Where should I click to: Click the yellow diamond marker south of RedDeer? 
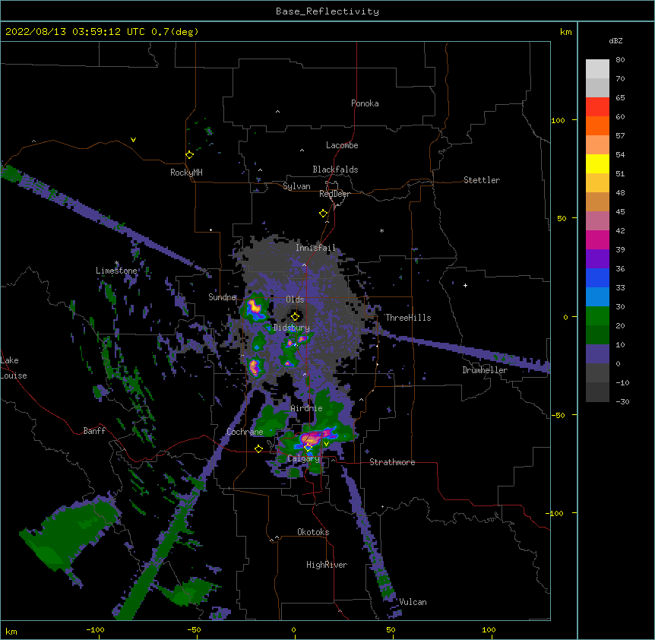tap(323, 214)
